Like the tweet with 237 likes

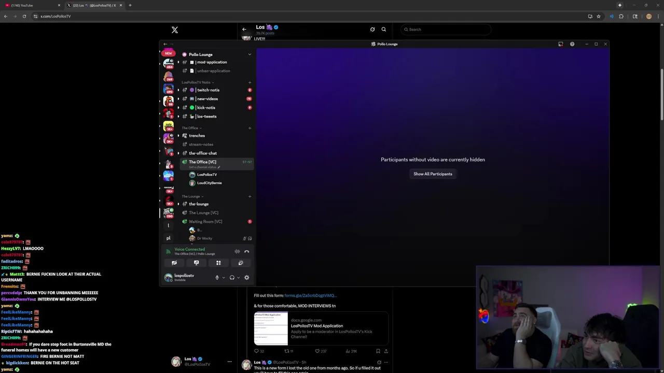tap(322, 351)
